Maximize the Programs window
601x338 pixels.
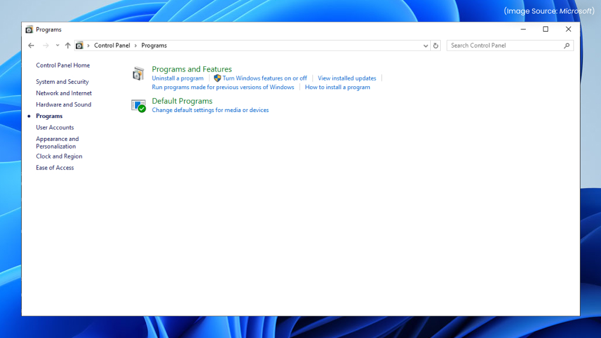click(545, 29)
